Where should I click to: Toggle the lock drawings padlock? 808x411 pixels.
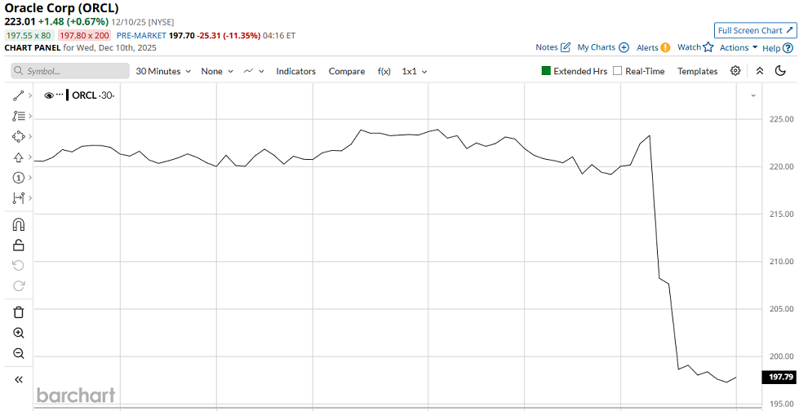coord(19,245)
